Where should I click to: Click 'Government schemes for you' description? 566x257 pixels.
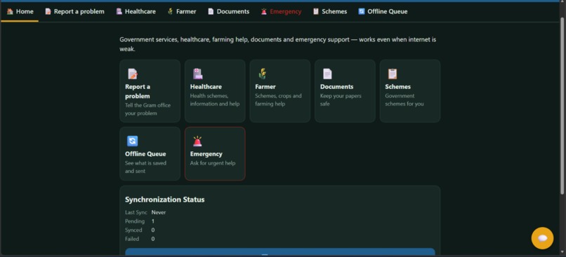point(404,100)
